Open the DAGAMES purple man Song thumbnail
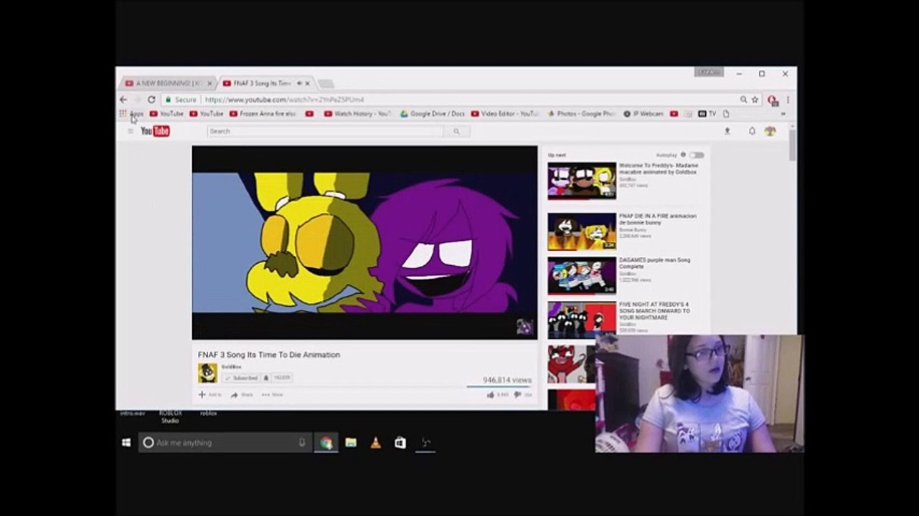Image resolution: width=919 pixels, height=516 pixels. coord(582,276)
